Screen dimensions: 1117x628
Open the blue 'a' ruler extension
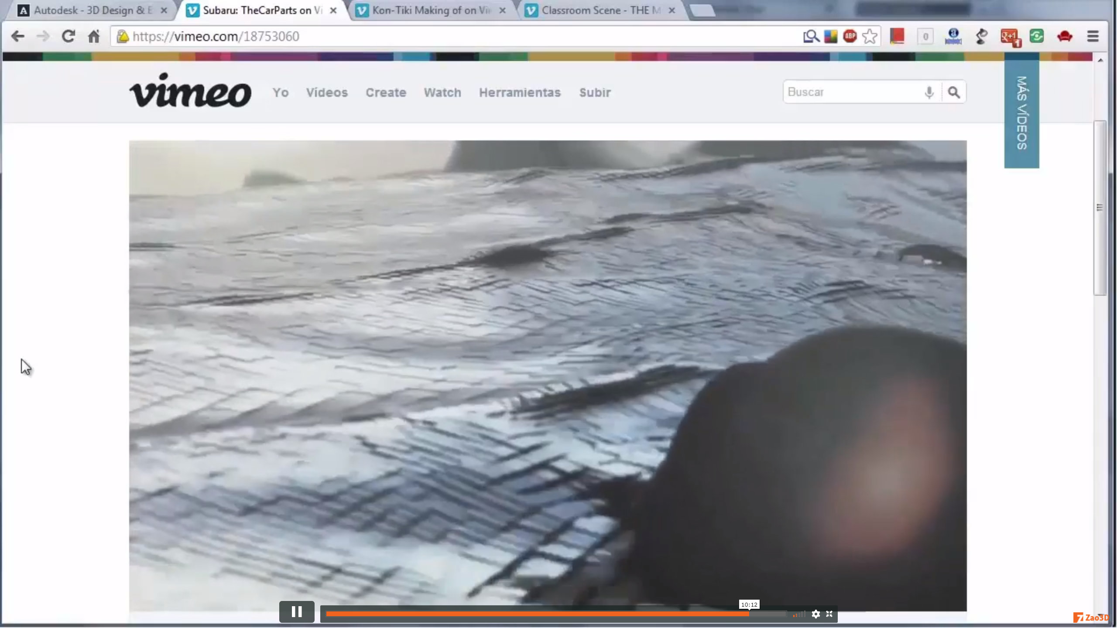tap(953, 36)
